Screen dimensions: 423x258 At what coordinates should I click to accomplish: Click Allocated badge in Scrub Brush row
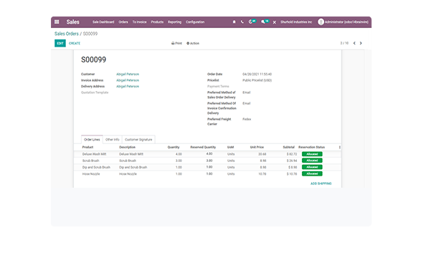click(x=312, y=161)
